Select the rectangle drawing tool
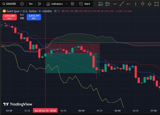 156,4
